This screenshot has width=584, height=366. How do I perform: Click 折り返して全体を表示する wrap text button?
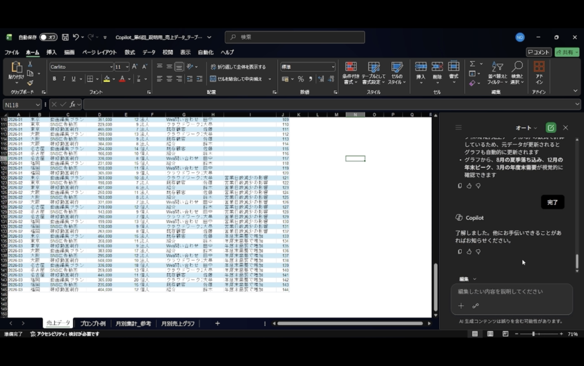(238, 67)
